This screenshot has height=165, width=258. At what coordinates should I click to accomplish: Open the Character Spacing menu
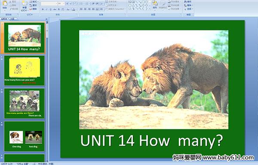[x=63, y=9]
